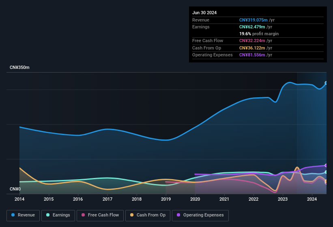Toggle the Operating Expenses legend button
This screenshot has height=227, width=333.
point(200,215)
